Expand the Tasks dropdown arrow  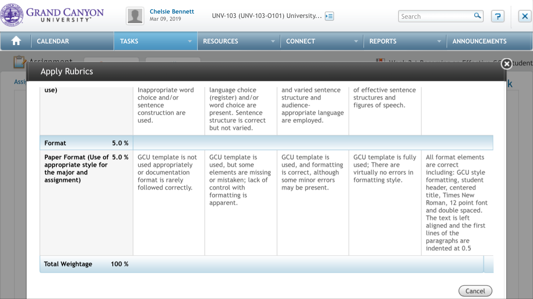click(x=190, y=41)
